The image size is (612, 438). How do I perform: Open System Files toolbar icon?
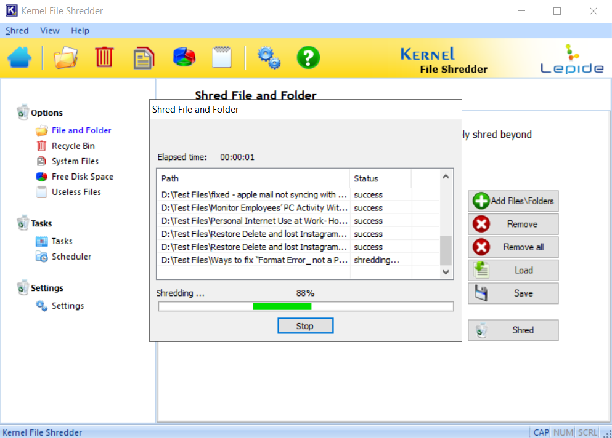(x=144, y=58)
